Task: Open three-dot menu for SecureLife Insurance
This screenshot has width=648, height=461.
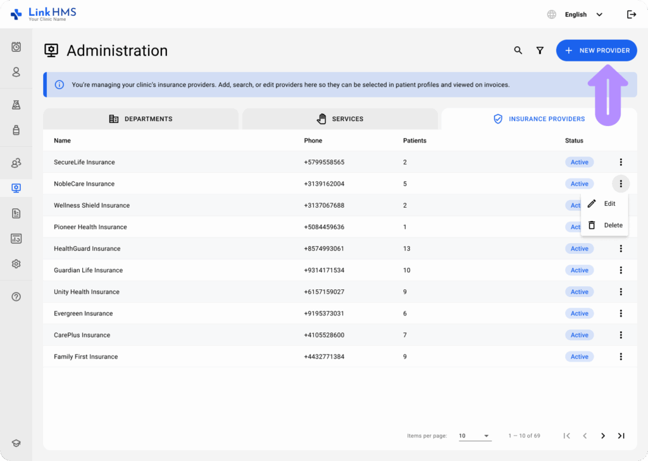Action: pyautogui.click(x=621, y=162)
